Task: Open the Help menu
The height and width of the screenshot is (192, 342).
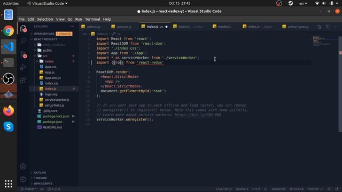Action: [x=107, y=19]
